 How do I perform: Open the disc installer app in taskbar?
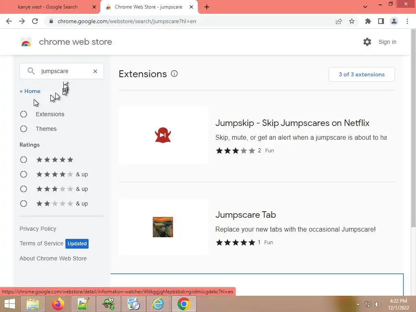133,304
